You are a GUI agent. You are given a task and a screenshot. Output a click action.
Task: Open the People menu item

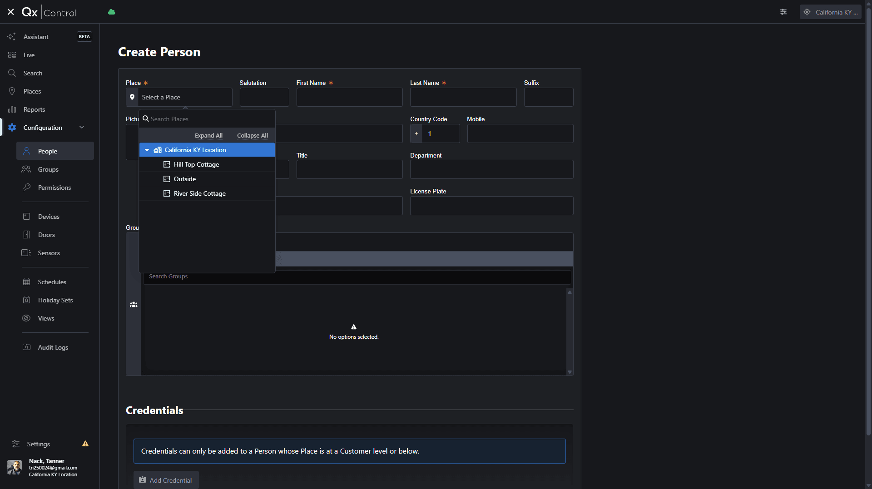point(55,151)
